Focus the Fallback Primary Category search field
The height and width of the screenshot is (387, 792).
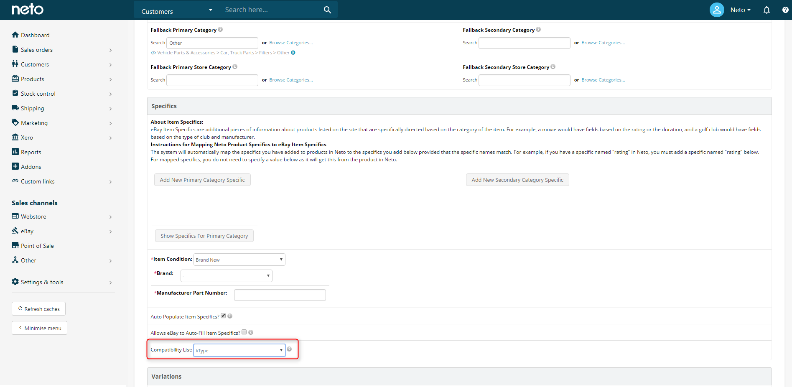(x=212, y=43)
